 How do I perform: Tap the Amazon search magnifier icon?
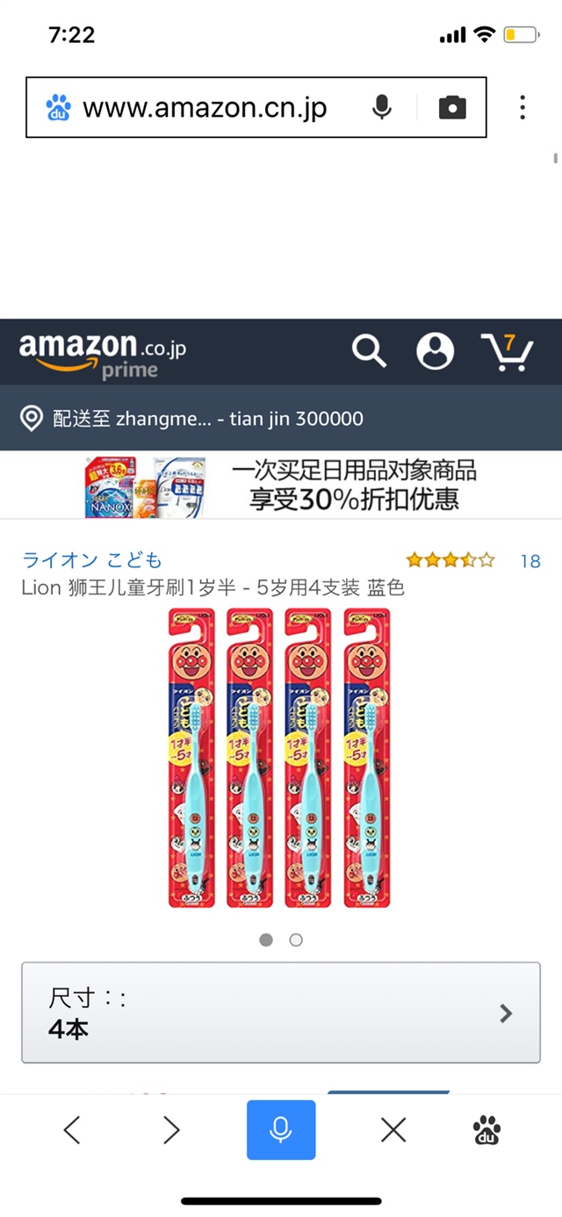369,351
